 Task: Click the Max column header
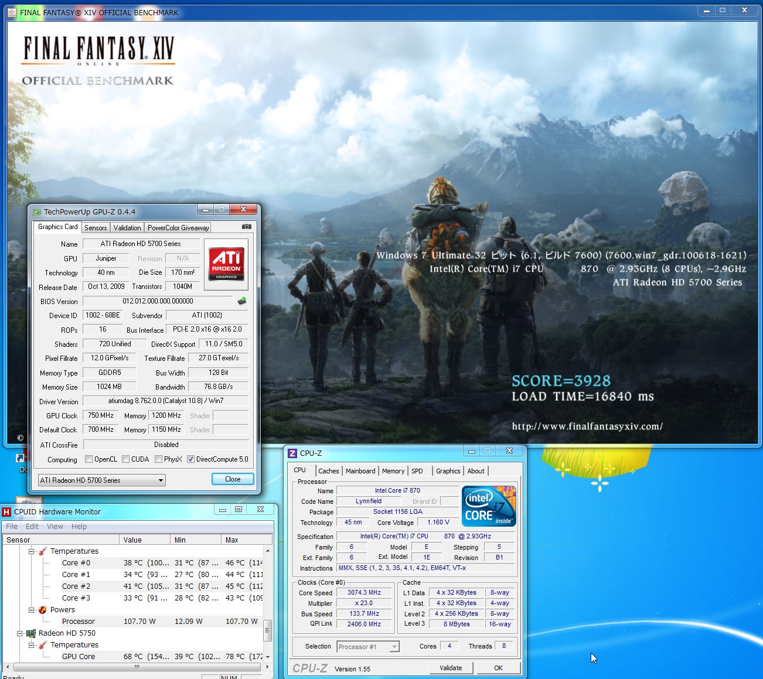247,540
